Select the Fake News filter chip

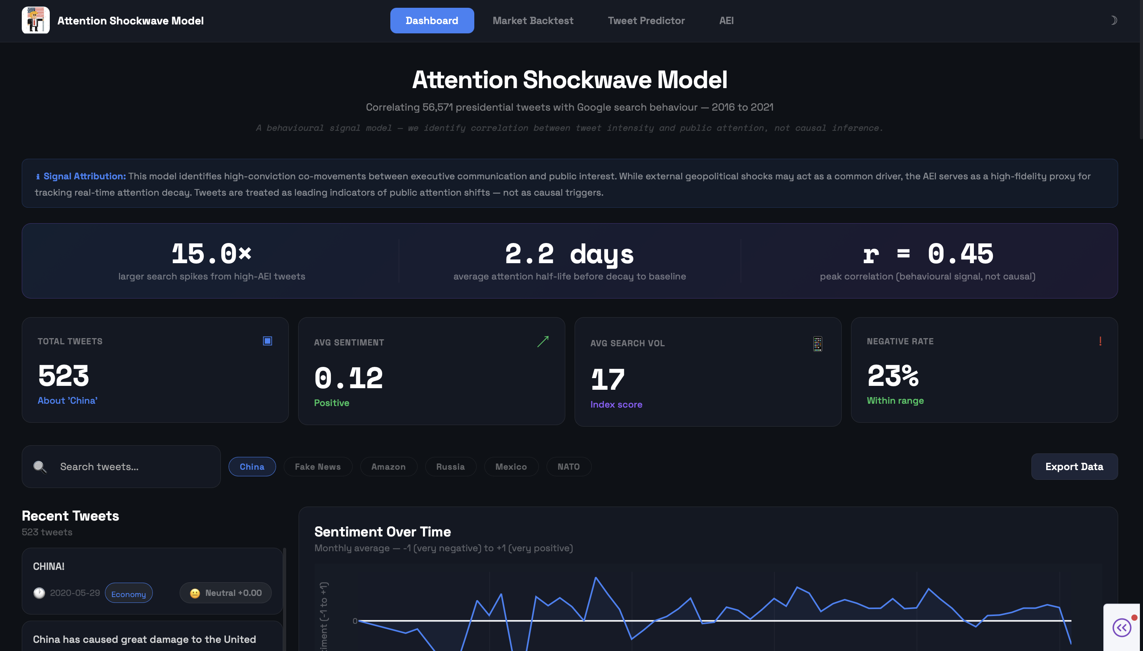317,467
